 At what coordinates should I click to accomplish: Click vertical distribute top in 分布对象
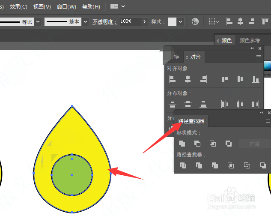click(173, 104)
